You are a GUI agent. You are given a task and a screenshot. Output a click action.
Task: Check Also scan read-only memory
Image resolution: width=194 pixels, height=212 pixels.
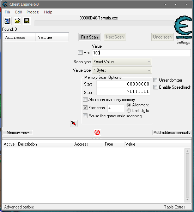85,100
